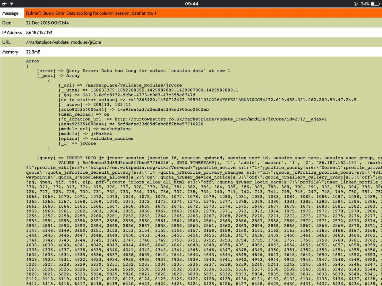Tap the Wi-Fi signal icon
The height and width of the screenshot is (286, 382).
click(x=12, y=4)
